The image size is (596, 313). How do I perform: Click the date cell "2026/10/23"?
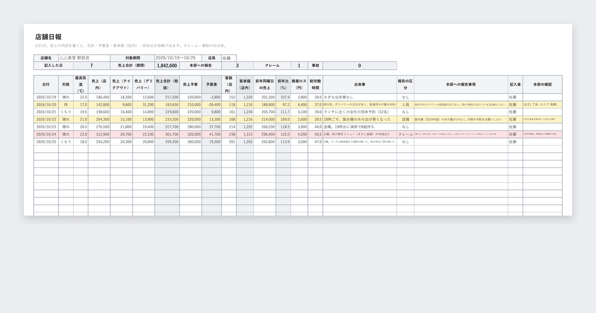46,127
